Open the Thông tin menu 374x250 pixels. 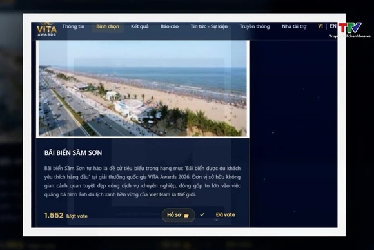(74, 26)
